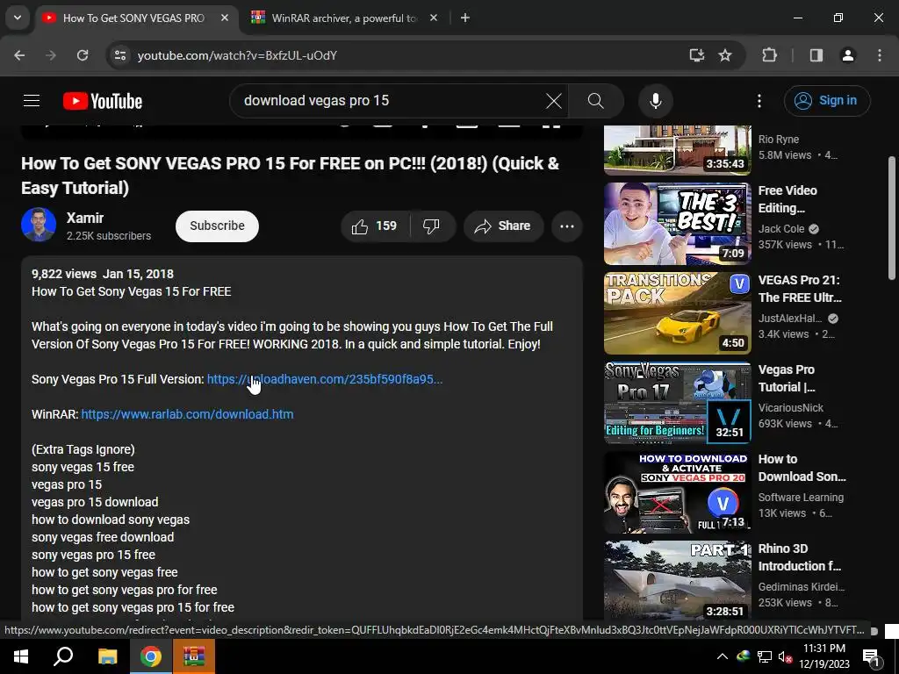Click the video title heading text
The height and width of the screenshot is (674, 899).
click(x=290, y=176)
